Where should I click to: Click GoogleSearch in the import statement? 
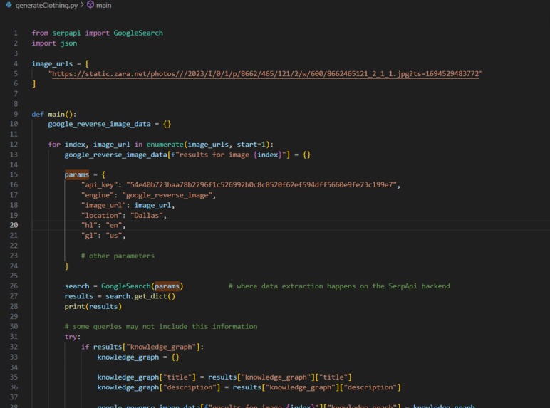[x=138, y=33]
